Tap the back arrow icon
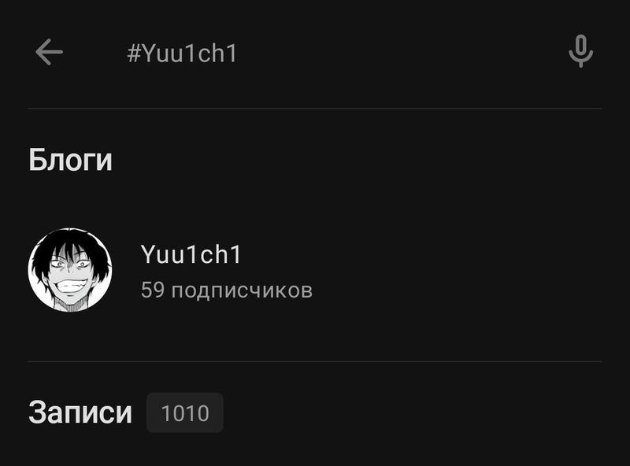 [49, 52]
